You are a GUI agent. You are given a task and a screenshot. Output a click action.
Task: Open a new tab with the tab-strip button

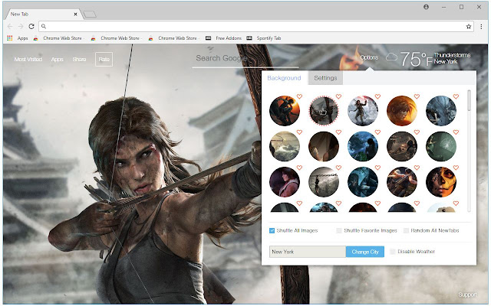90,15
